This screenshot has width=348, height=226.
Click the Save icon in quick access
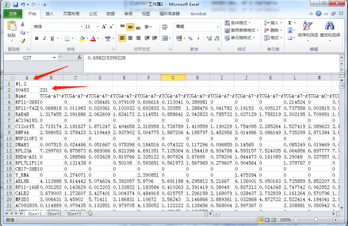[x=15, y=4]
